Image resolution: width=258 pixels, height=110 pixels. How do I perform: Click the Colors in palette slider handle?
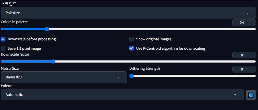pos(47,29)
